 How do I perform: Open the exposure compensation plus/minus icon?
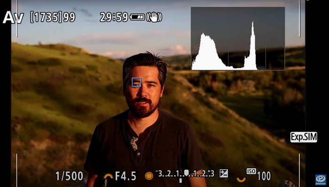(x=224, y=173)
